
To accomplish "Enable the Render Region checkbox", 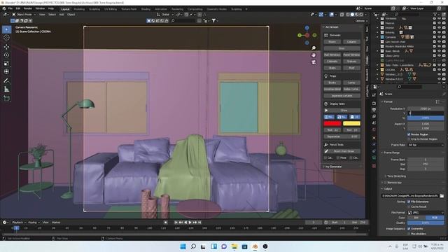I will [x=409, y=134].
